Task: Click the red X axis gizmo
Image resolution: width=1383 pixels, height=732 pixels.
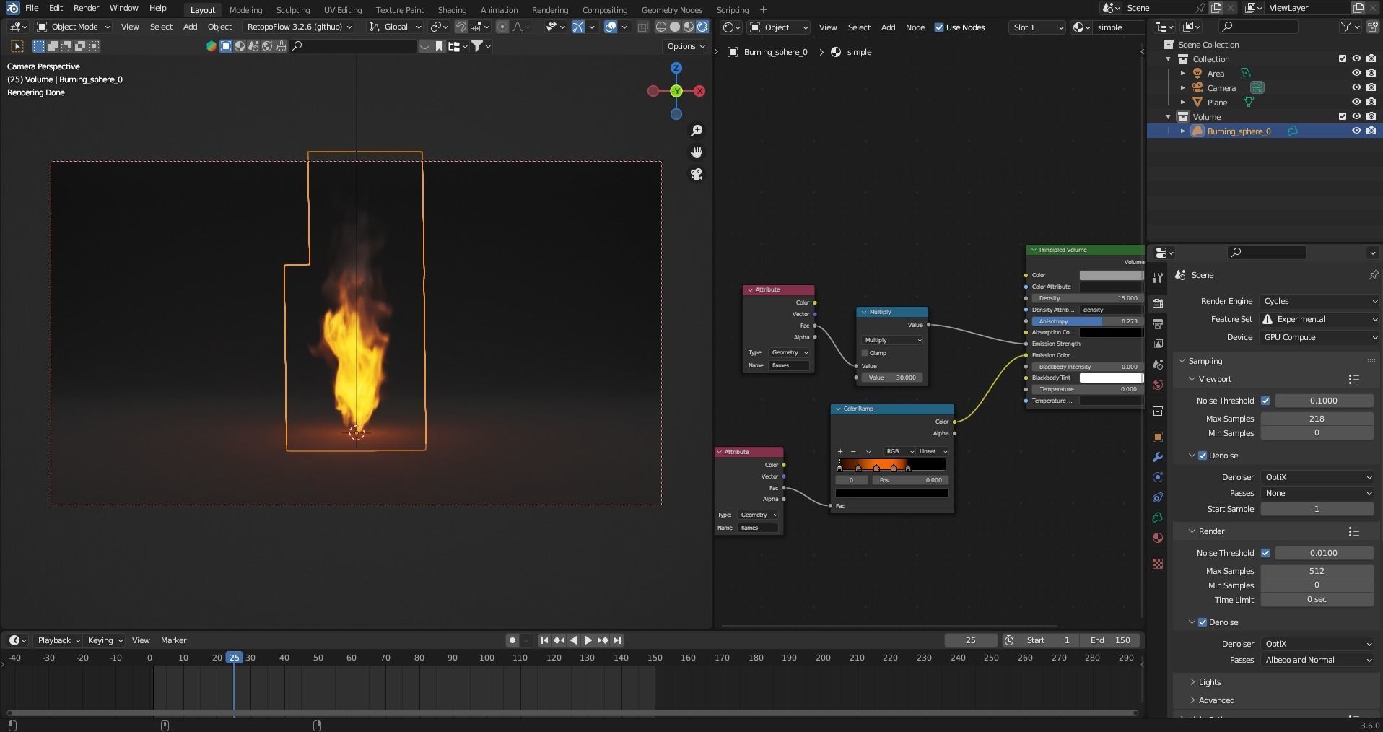Action: click(699, 91)
